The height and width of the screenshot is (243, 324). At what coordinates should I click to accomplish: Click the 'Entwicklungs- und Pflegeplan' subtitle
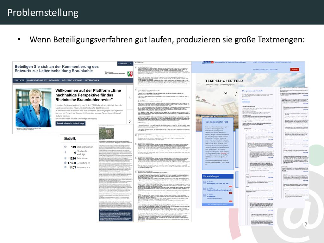[x=220, y=84]
